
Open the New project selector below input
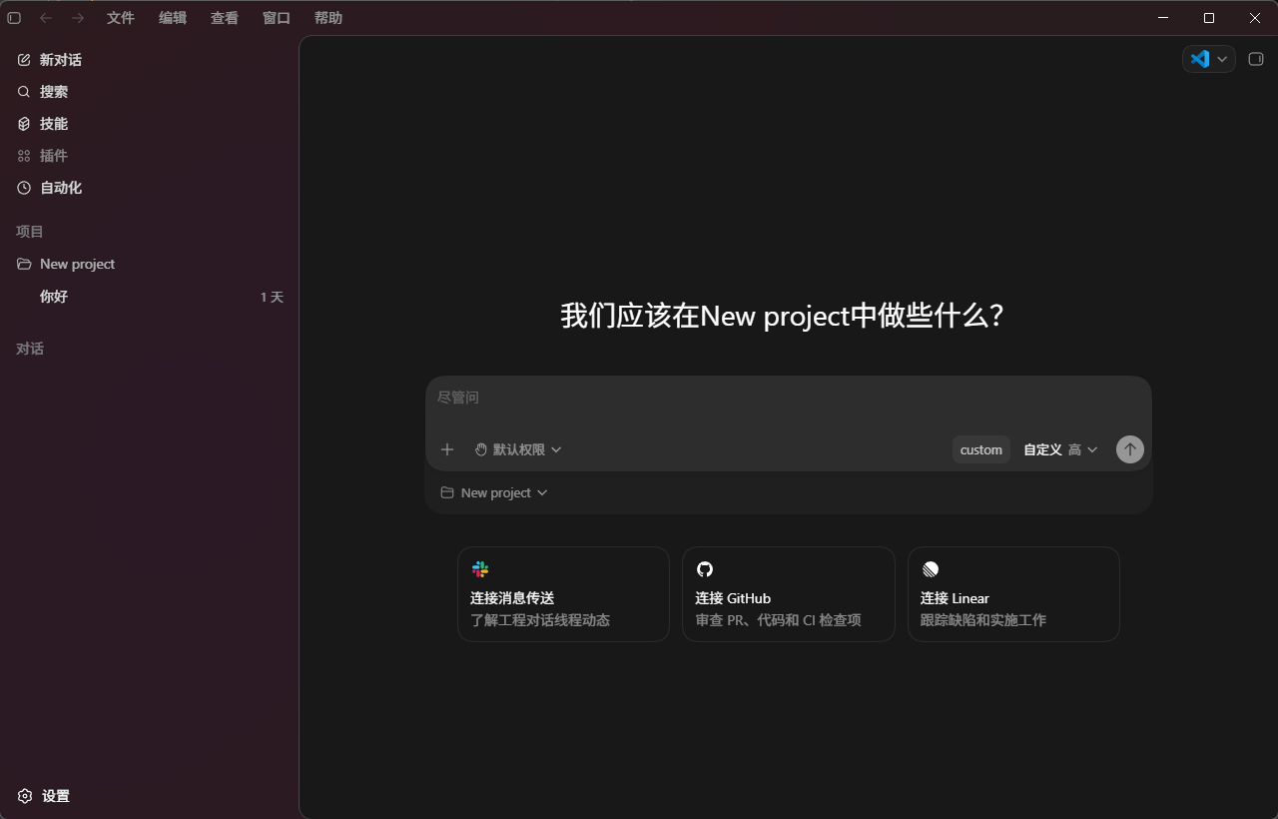pos(494,492)
